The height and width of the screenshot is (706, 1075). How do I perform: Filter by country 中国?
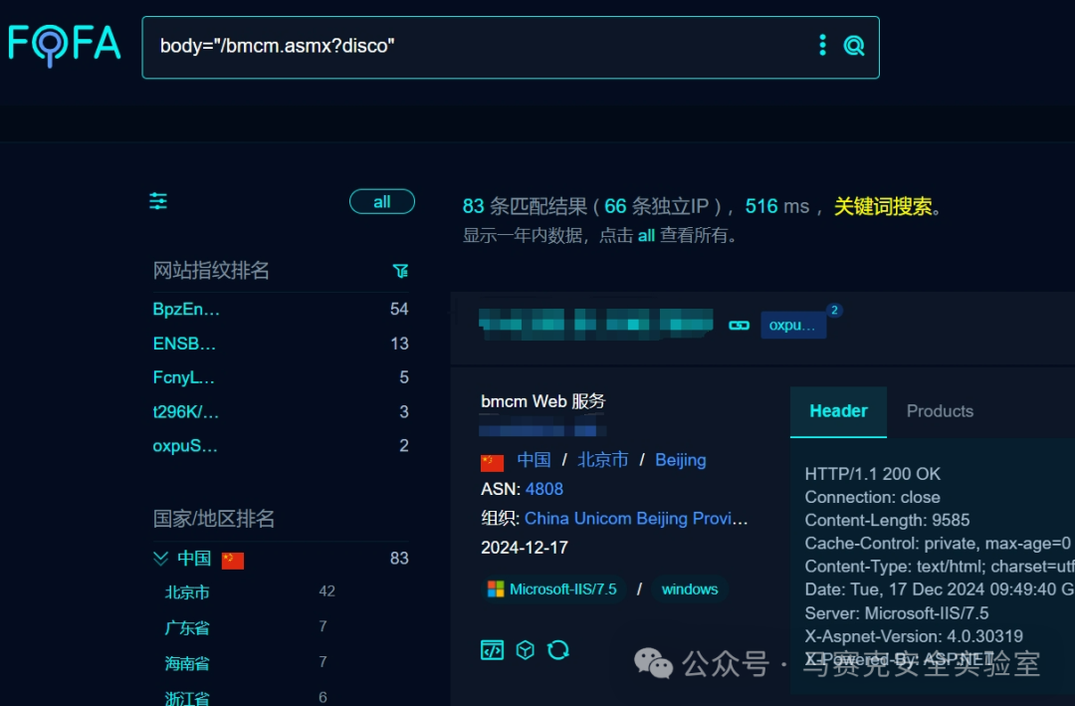tap(194, 559)
